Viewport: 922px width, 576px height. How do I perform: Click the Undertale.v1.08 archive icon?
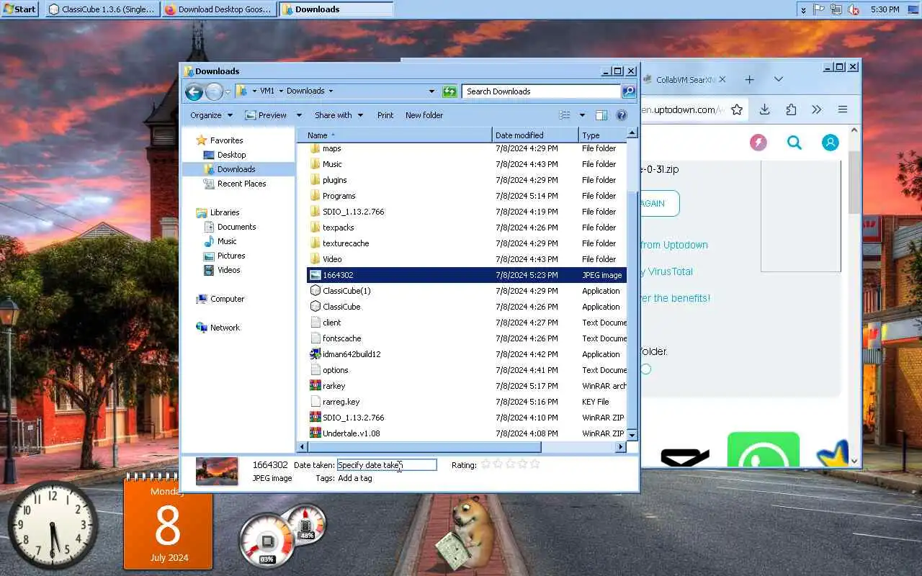point(315,433)
